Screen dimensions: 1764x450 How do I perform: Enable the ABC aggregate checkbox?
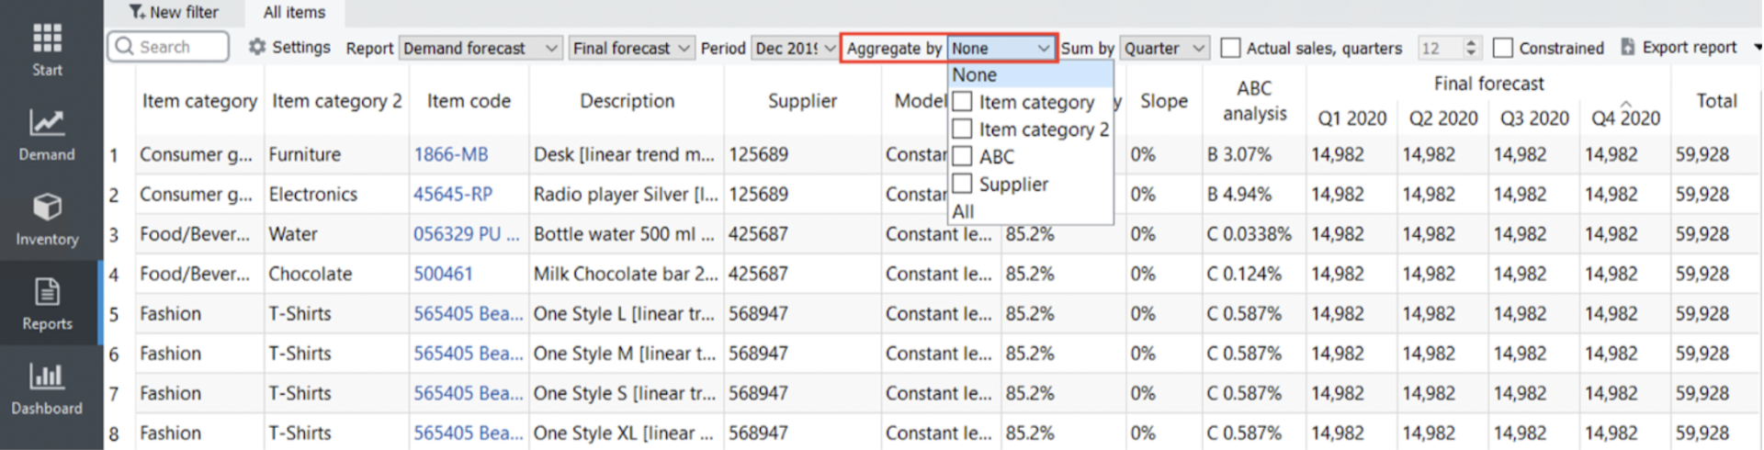coord(962,156)
